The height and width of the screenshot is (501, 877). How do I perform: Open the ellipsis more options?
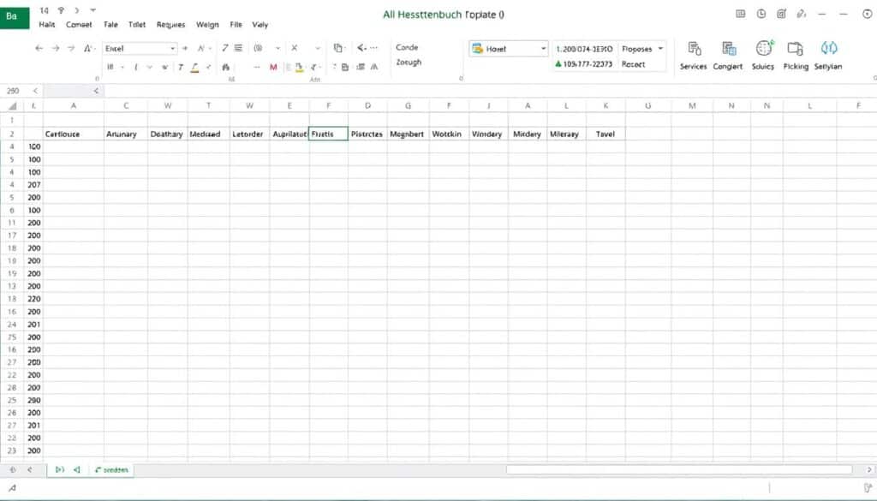(373, 48)
